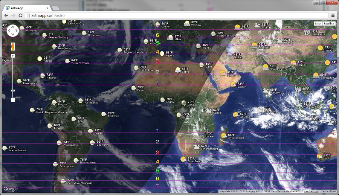
Task: Open the Chrome hamburger menu
Action: 333,15
